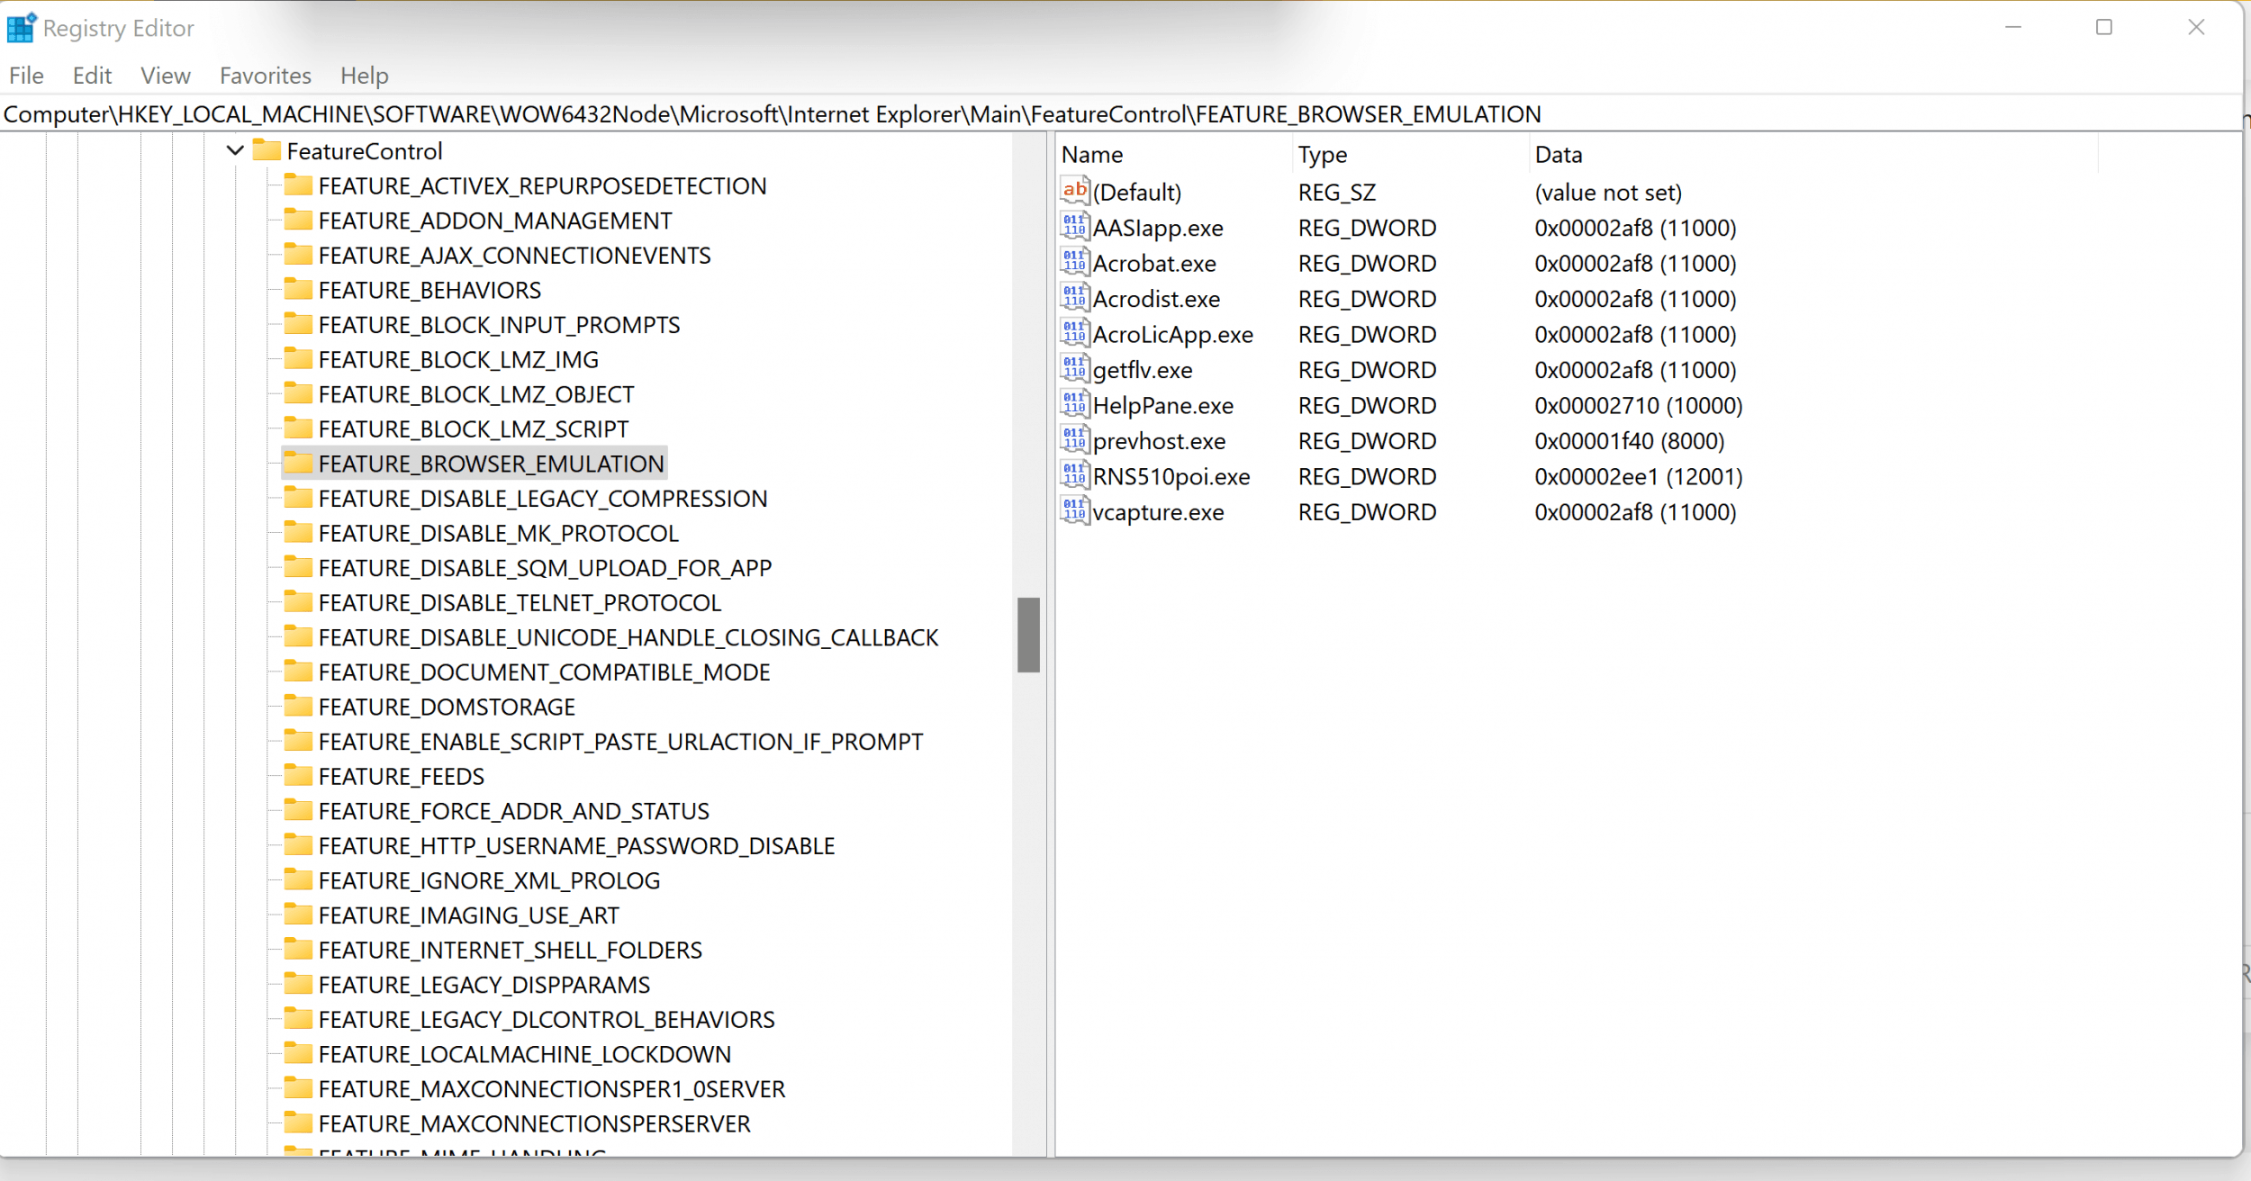Minimize the Registry Editor window

point(2013,27)
